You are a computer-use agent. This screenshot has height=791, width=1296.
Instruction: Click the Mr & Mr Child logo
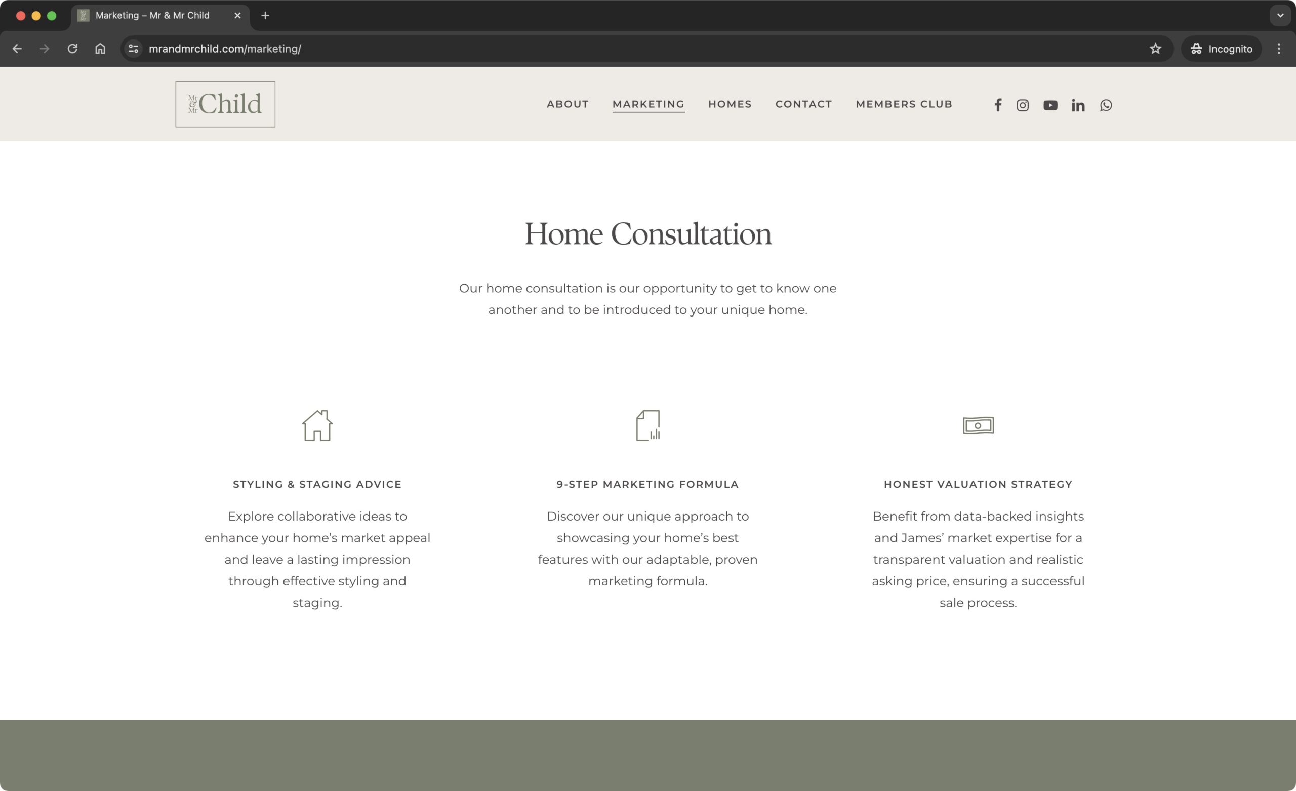tap(225, 104)
